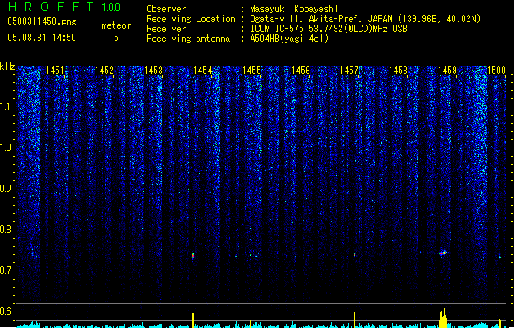Select observer name Masayuki Kobayashi
The image size is (515, 328).
pyautogui.click(x=294, y=9)
